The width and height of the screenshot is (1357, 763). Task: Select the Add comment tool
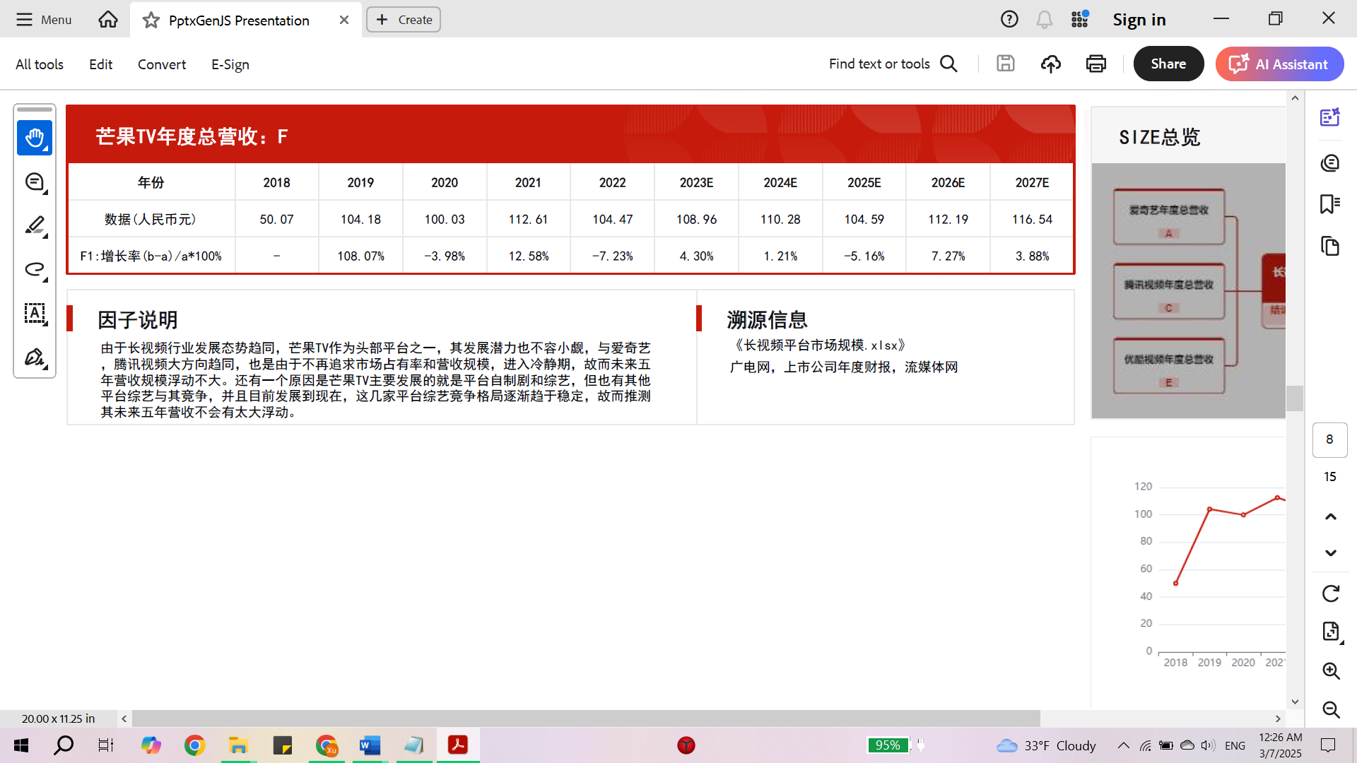point(35,182)
